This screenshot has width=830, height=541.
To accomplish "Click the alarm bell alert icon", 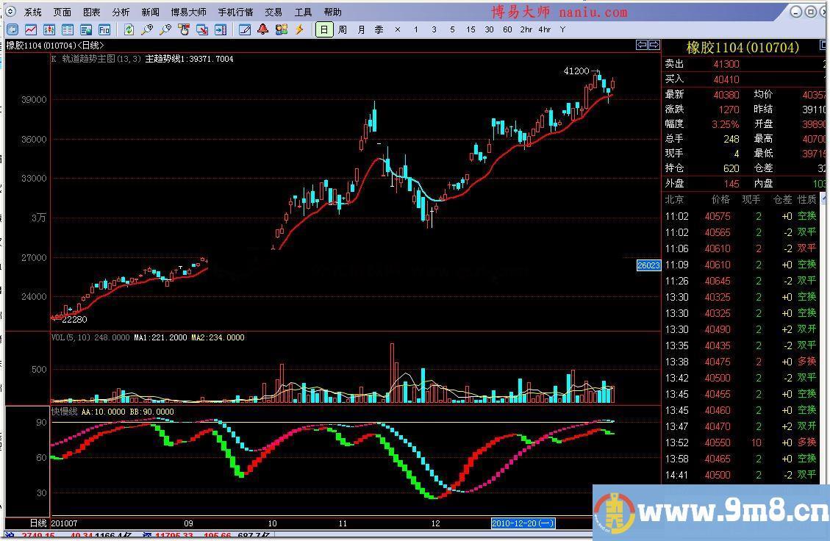I will click(262, 29).
